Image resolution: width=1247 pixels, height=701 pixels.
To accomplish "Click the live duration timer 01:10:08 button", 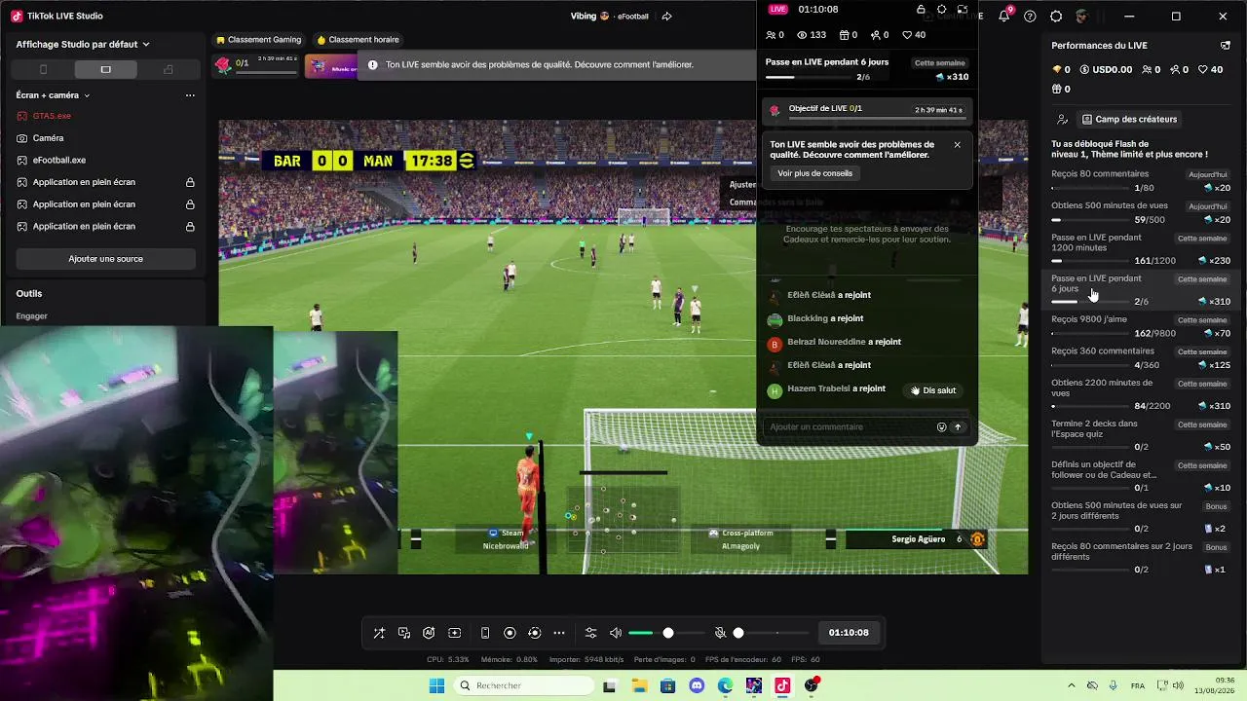I will click(x=849, y=633).
